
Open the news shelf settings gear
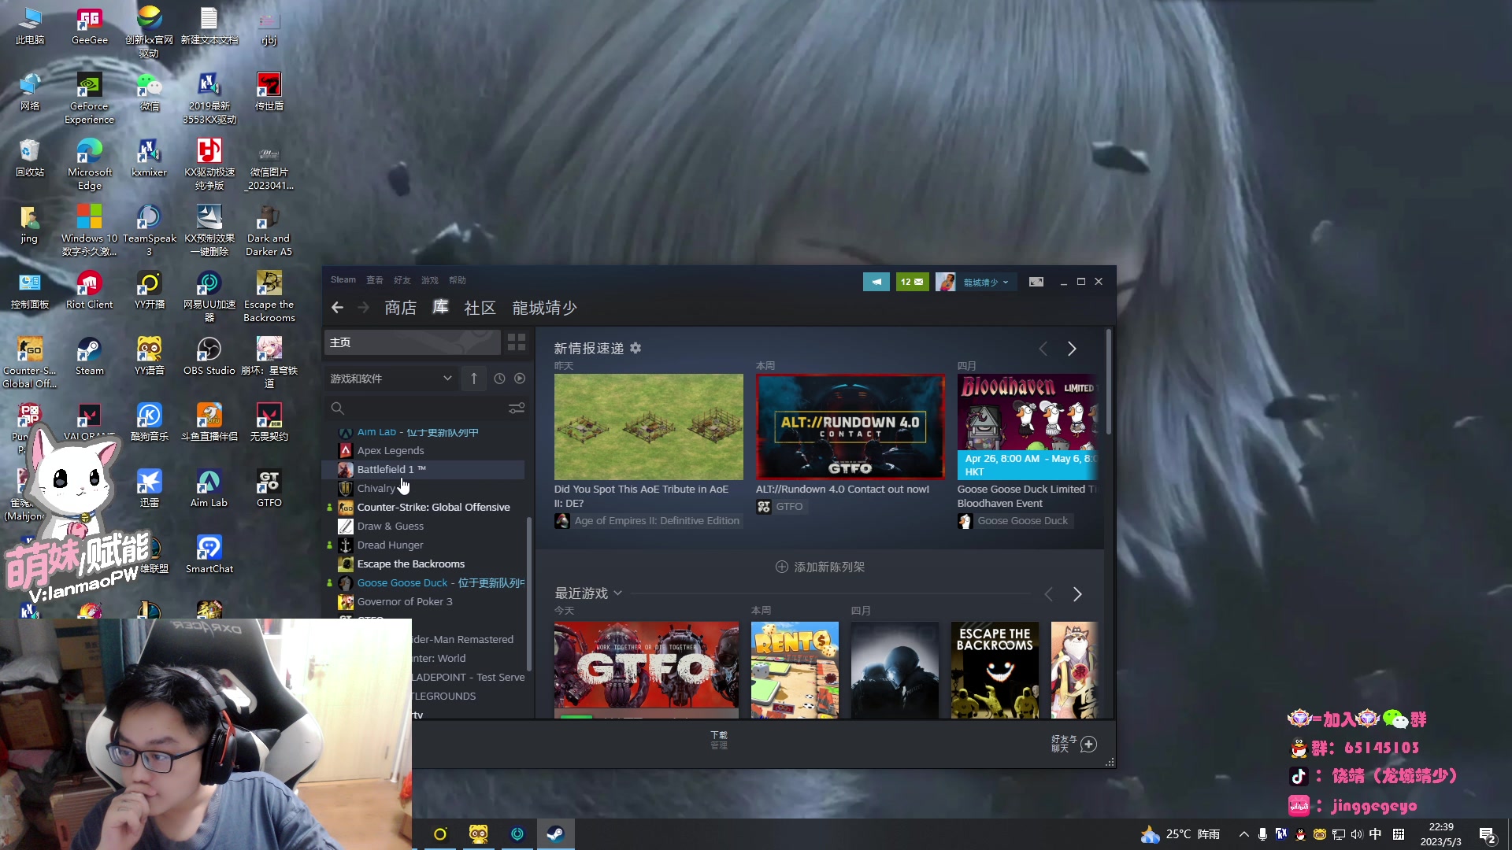click(636, 348)
